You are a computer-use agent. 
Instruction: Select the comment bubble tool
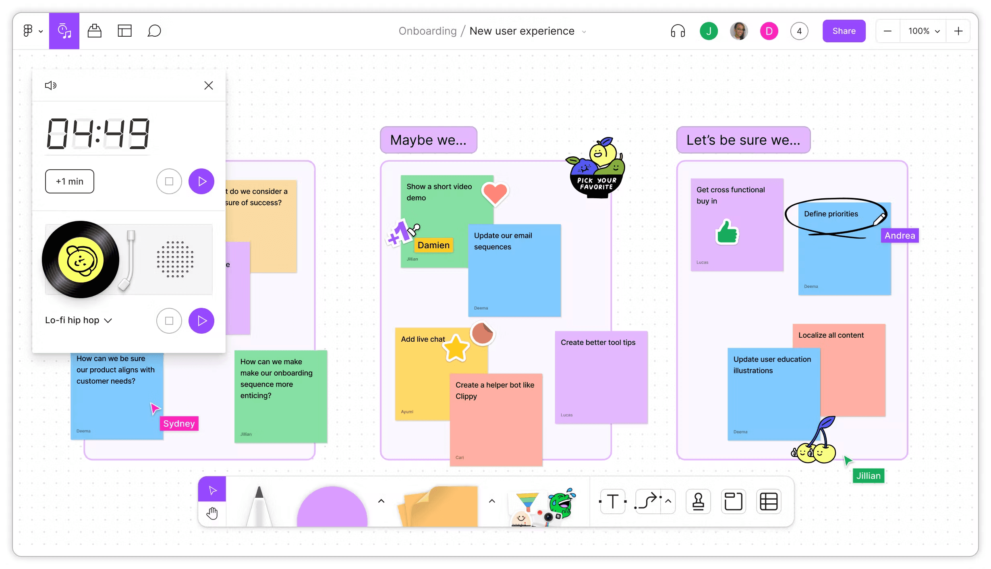[x=154, y=31]
